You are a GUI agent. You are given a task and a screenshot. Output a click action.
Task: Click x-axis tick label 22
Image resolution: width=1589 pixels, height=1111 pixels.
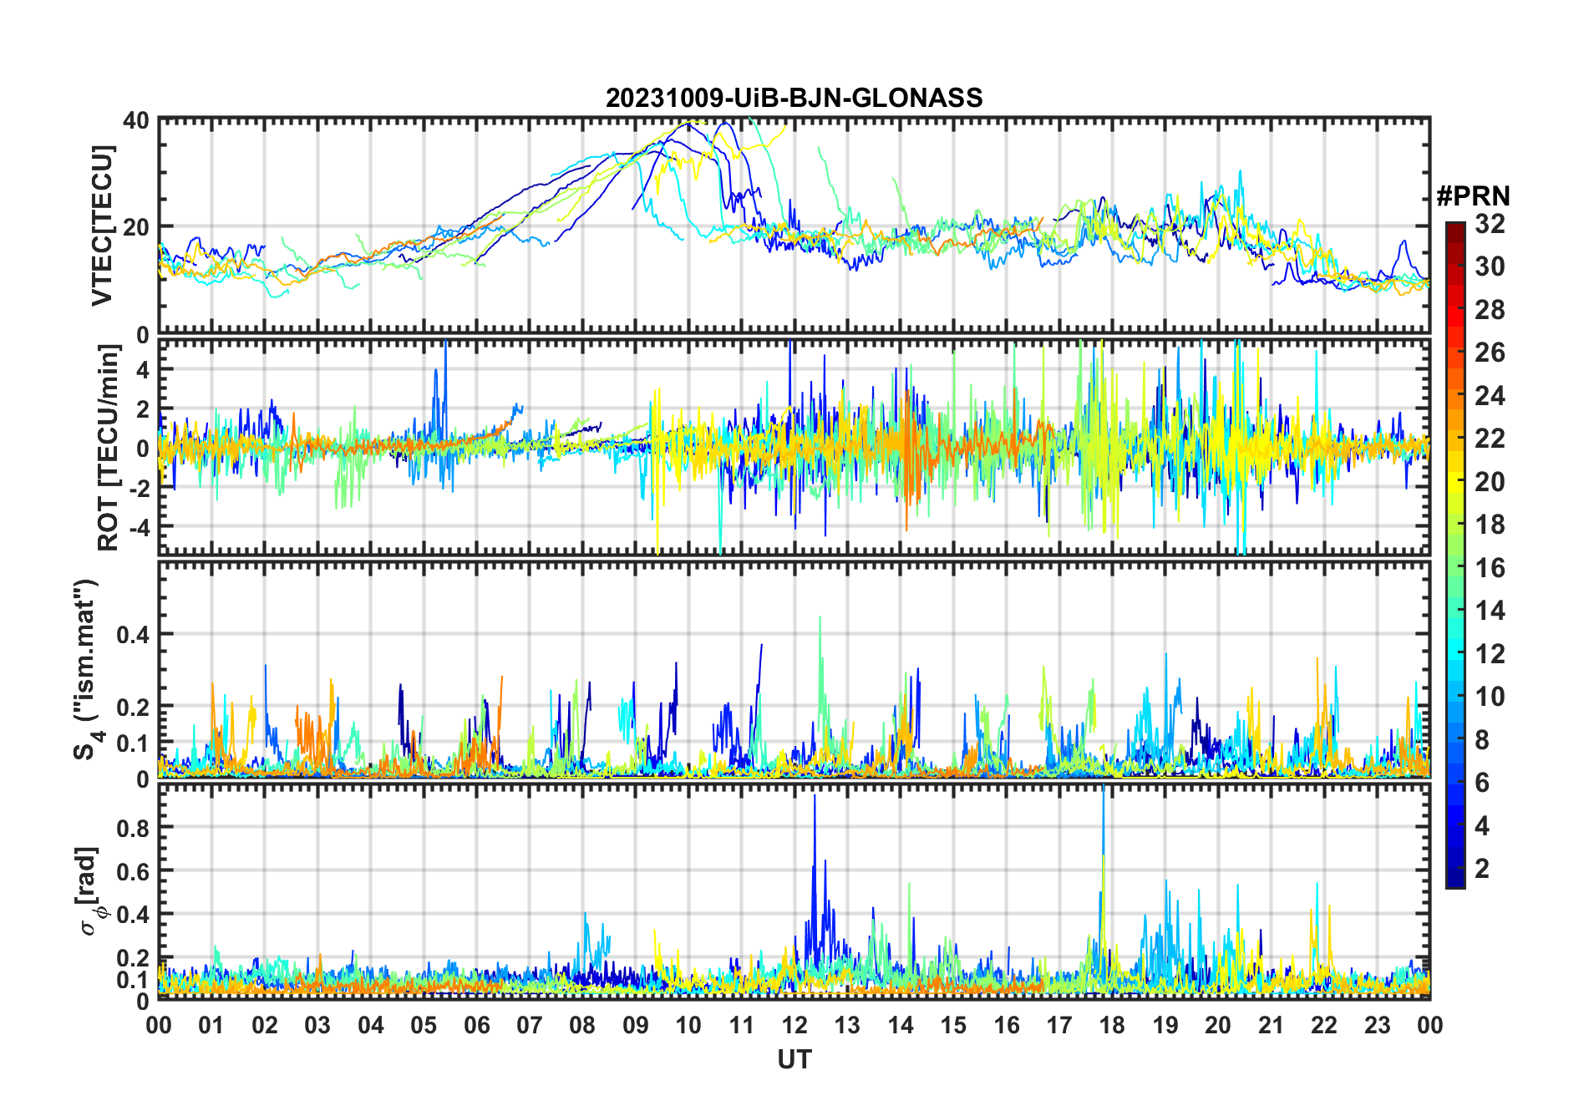pos(1324,1026)
